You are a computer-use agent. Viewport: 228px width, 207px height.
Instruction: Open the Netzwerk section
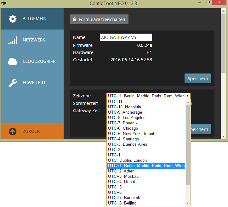click(34, 40)
